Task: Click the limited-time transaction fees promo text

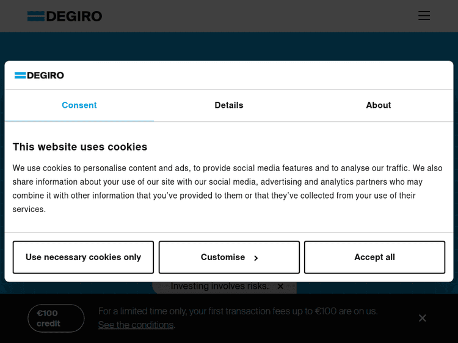Action: 238,311
